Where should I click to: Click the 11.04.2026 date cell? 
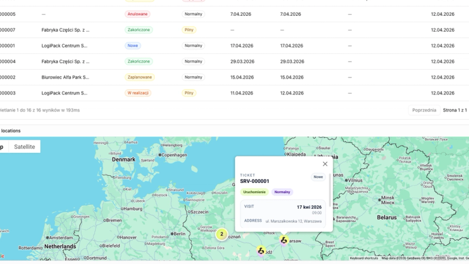[x=242, y=93]
